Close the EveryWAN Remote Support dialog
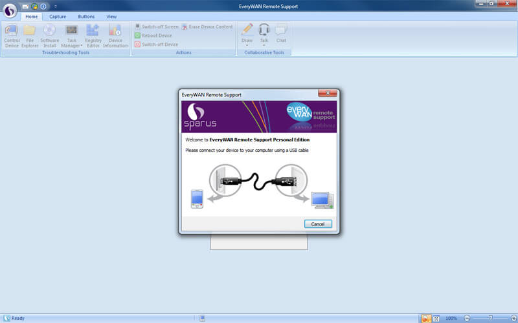The height and width of the screenshot is (323, 518). coord(328,93)
